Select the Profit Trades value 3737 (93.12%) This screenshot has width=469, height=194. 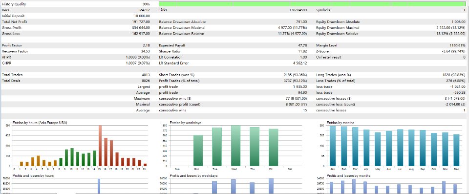tap(295, 81)
